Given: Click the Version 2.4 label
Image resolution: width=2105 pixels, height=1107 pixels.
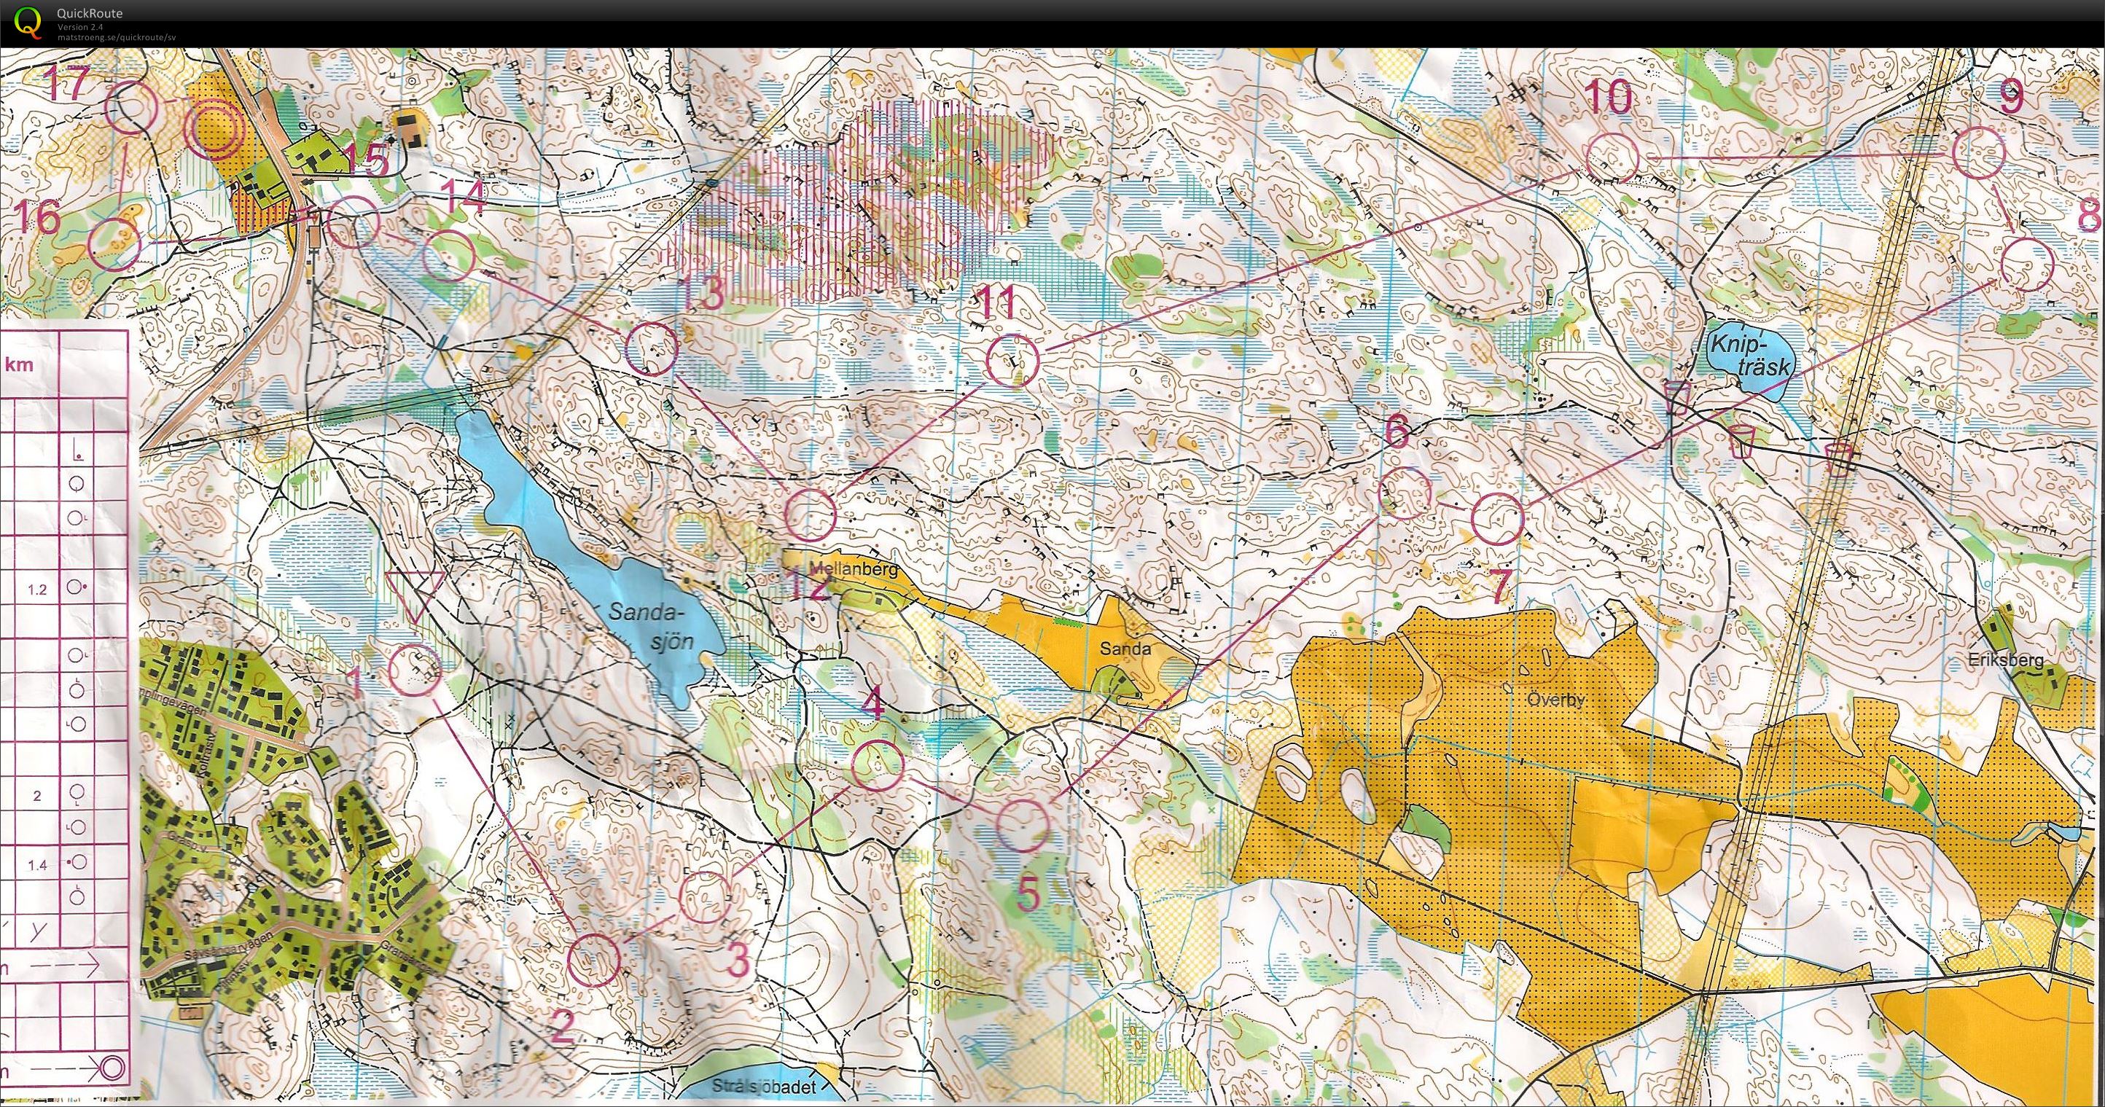Looking at the screenshot, I should click(79, 27).
